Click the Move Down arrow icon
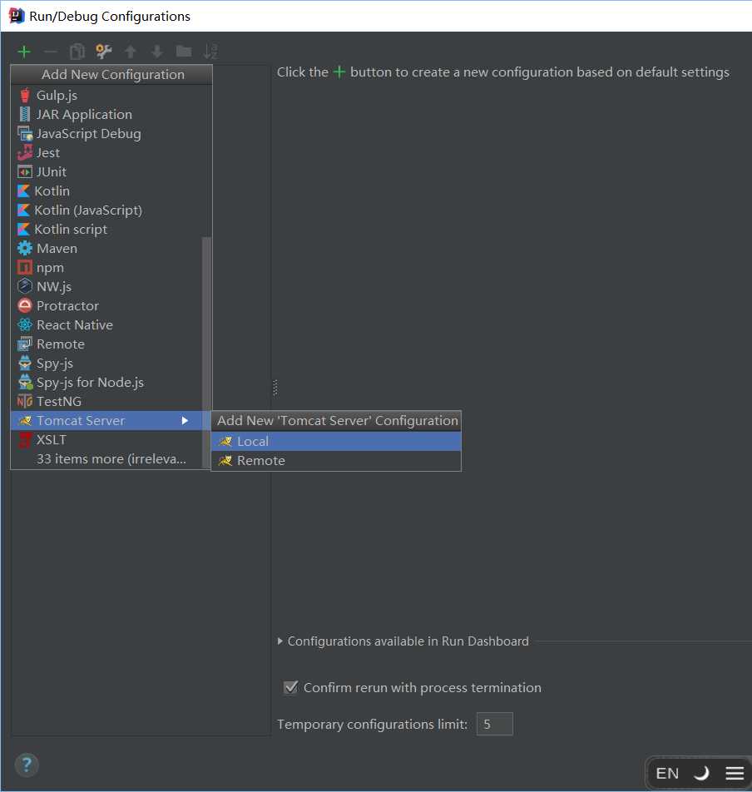This screenshot has height=792, width=752. [157, 51]
